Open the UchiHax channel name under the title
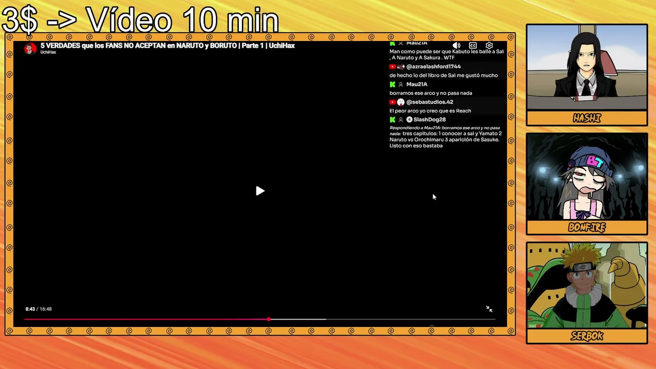656x369 pixels. 48,52
